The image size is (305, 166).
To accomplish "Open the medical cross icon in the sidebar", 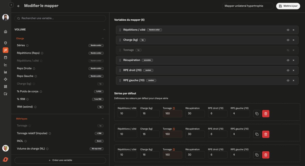I will [6, 79].
